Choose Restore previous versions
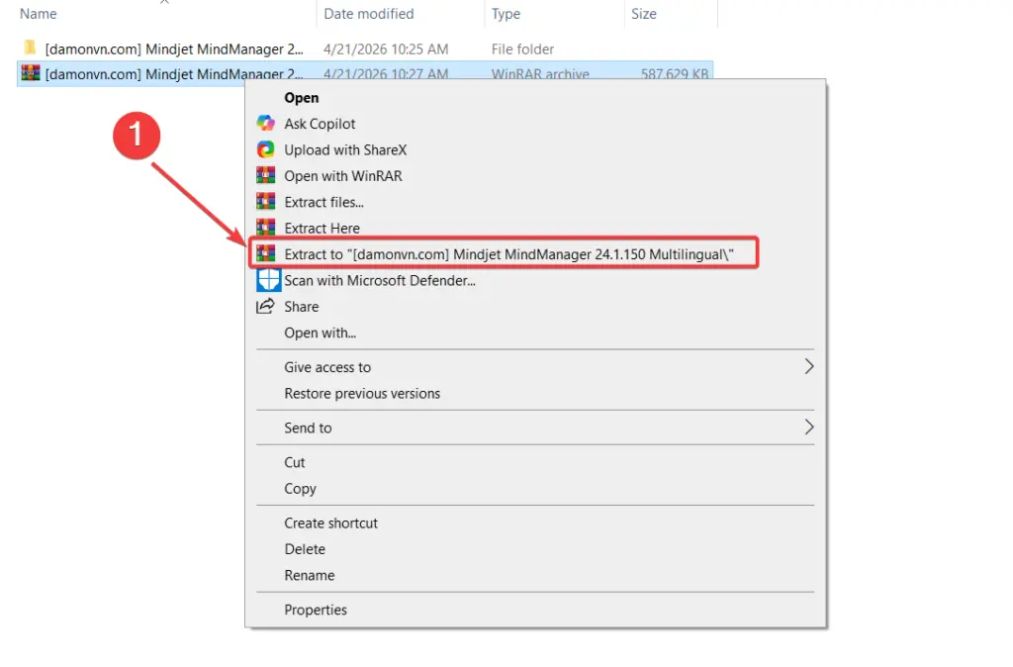The width and height of the screenshot is (1013, 667). click(362, 394)
